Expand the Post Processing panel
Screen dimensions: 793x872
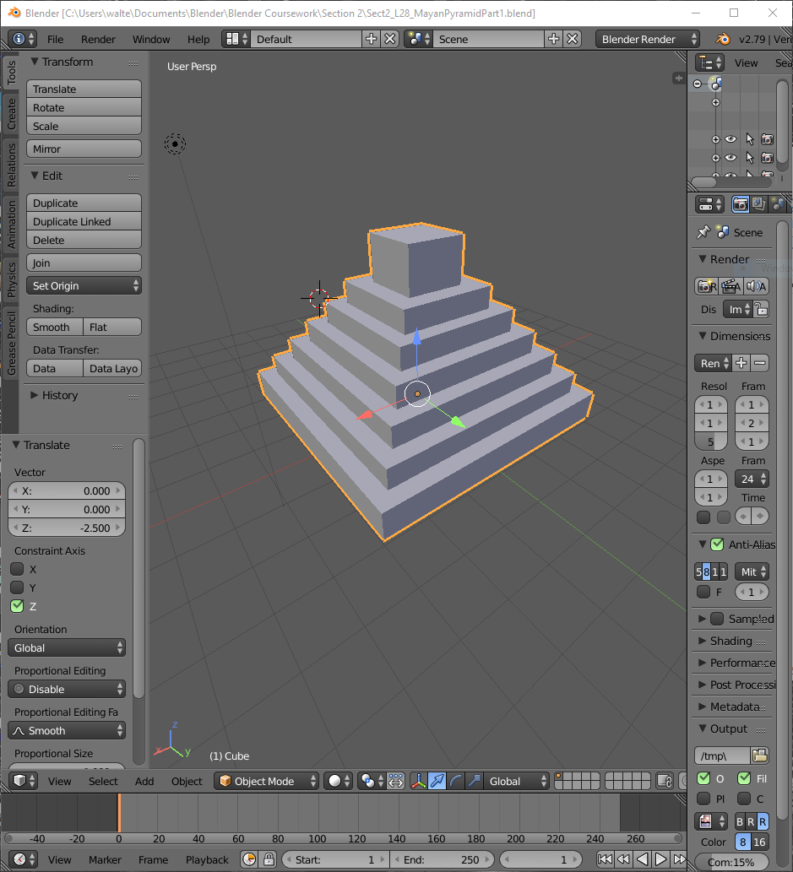click(x=703, y=685)
